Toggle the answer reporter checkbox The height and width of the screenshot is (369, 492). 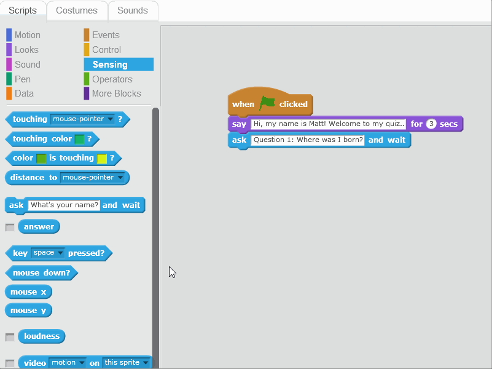pyautogui.click(x=10, y=228)
